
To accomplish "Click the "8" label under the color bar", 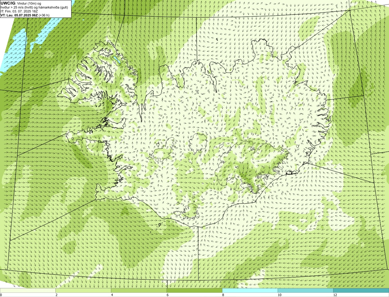I will click(223, 295).
